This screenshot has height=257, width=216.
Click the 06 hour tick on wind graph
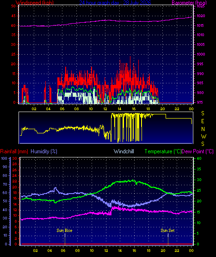(62, 109)
